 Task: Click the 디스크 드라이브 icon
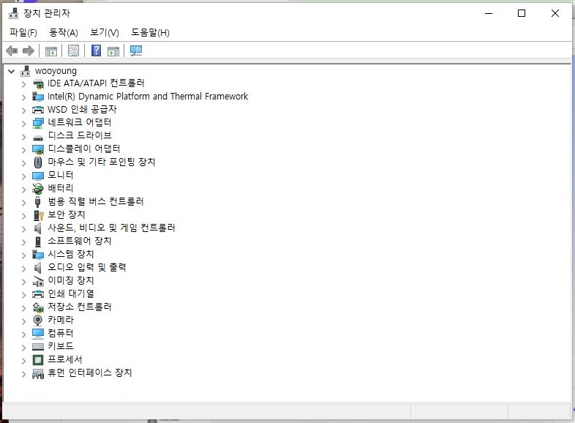[38, 138]
